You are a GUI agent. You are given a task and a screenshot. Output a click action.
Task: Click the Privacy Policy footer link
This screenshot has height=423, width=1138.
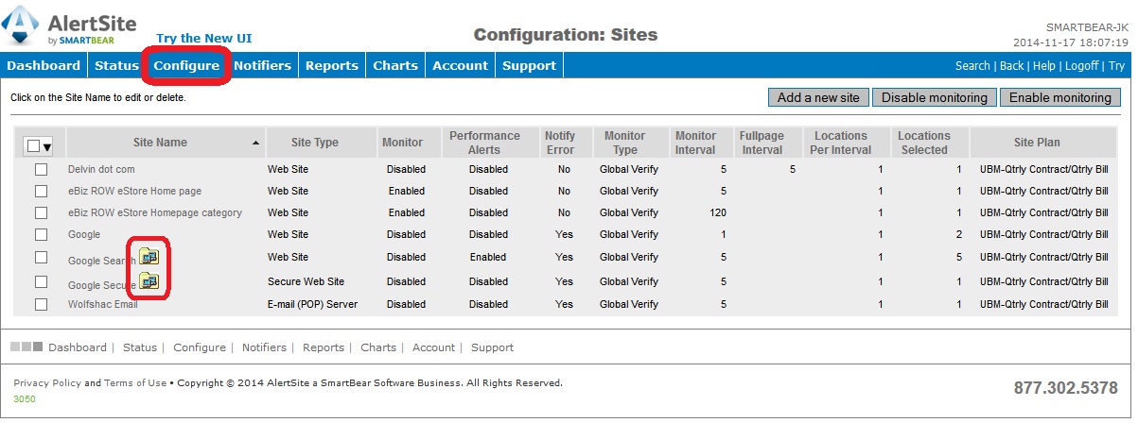[x=47, y=383]
